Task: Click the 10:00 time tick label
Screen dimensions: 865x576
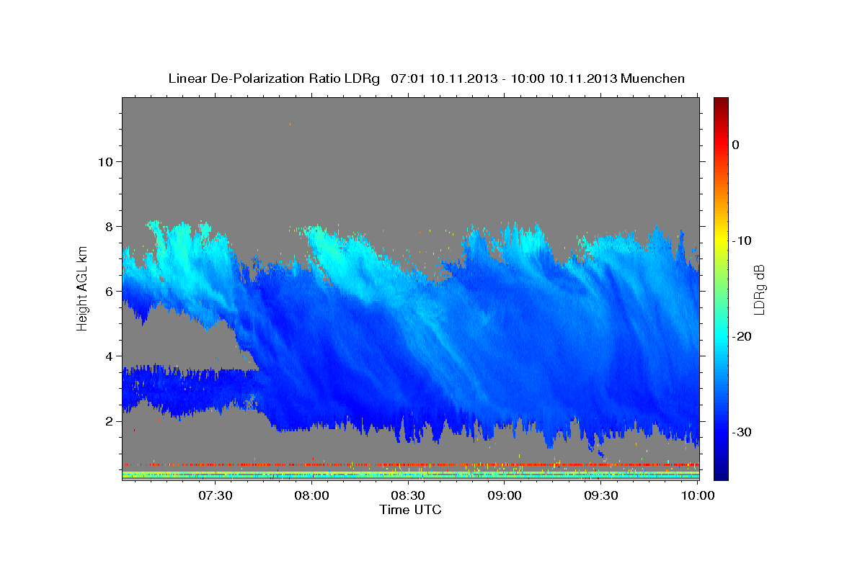Action: [x=697, y=496]
